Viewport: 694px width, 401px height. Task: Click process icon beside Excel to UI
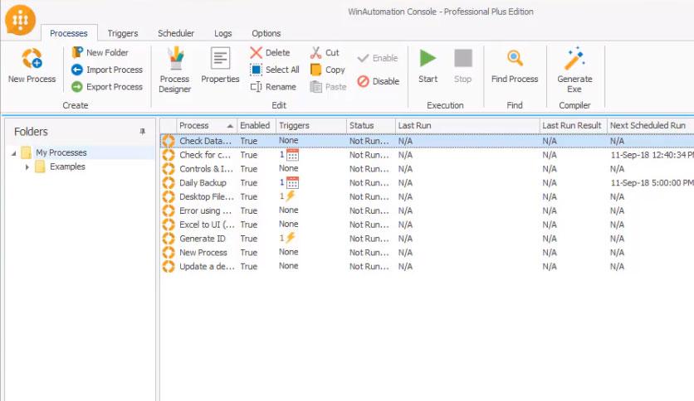169,225
